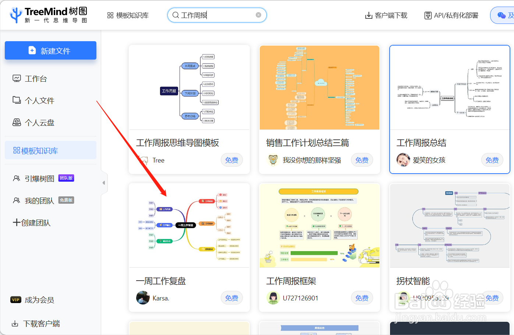Open the 工作周报思维导图模板 thumbnail
The image size is (514, 335).
coord(189,88)
